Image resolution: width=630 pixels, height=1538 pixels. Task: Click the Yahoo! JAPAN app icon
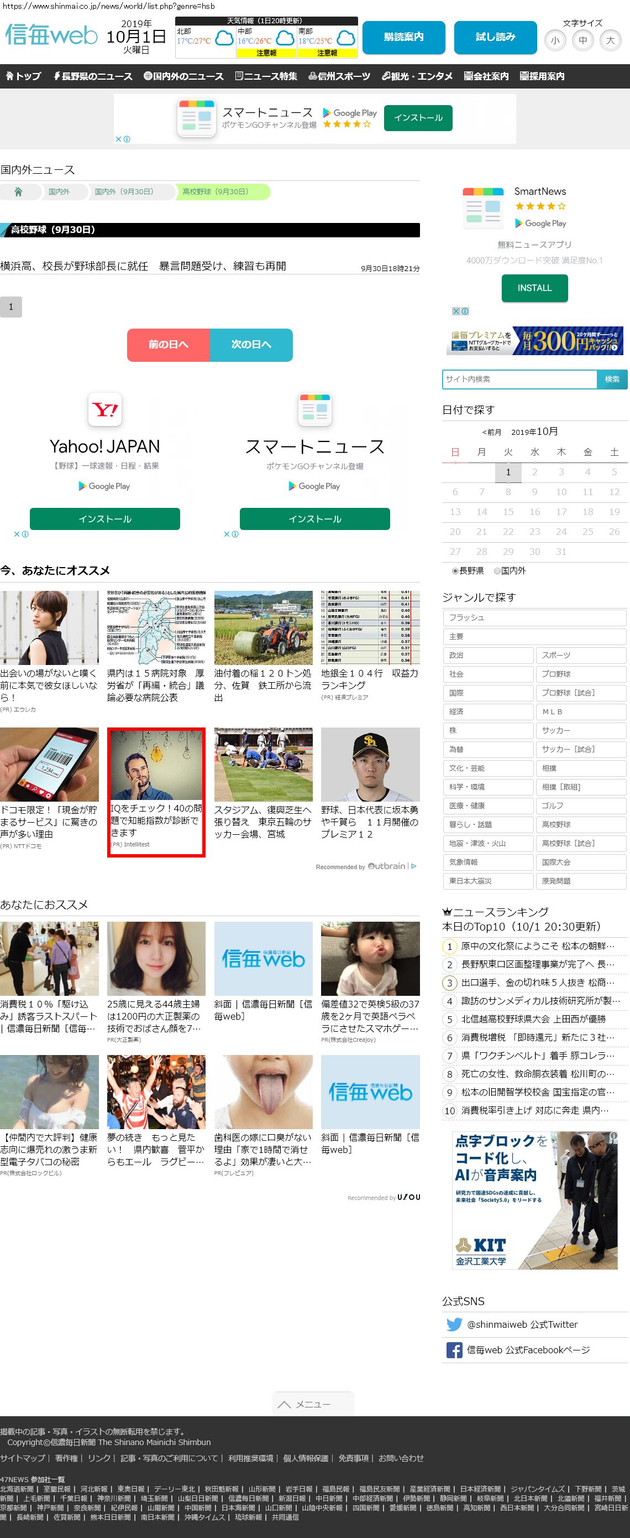[105, 409]
